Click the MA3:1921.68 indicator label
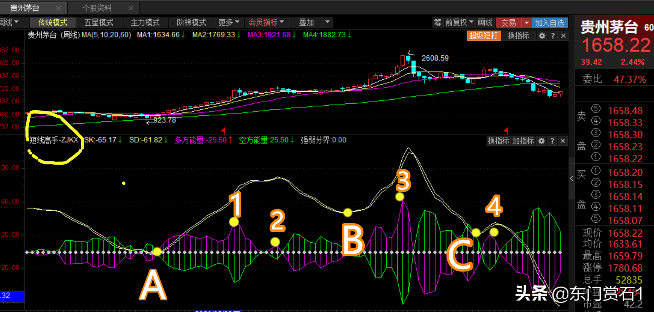 pos(269,35)
